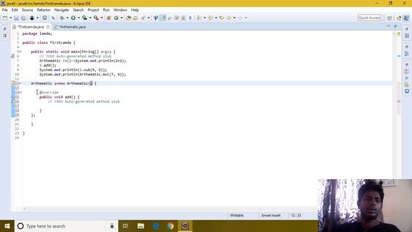
Task: Collapse the anonymous class fold at line 12
Action: pos(21,83)
